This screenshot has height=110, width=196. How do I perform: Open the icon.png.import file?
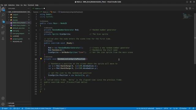[19, 33]
